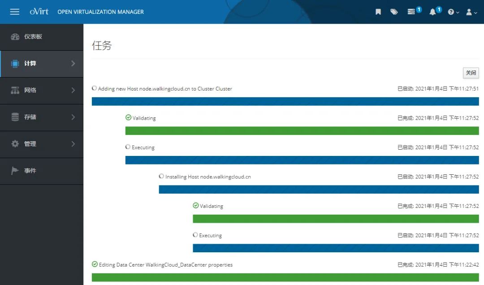
Task: Click the nested Executing blue progress bar
Action: coord(336,248)
